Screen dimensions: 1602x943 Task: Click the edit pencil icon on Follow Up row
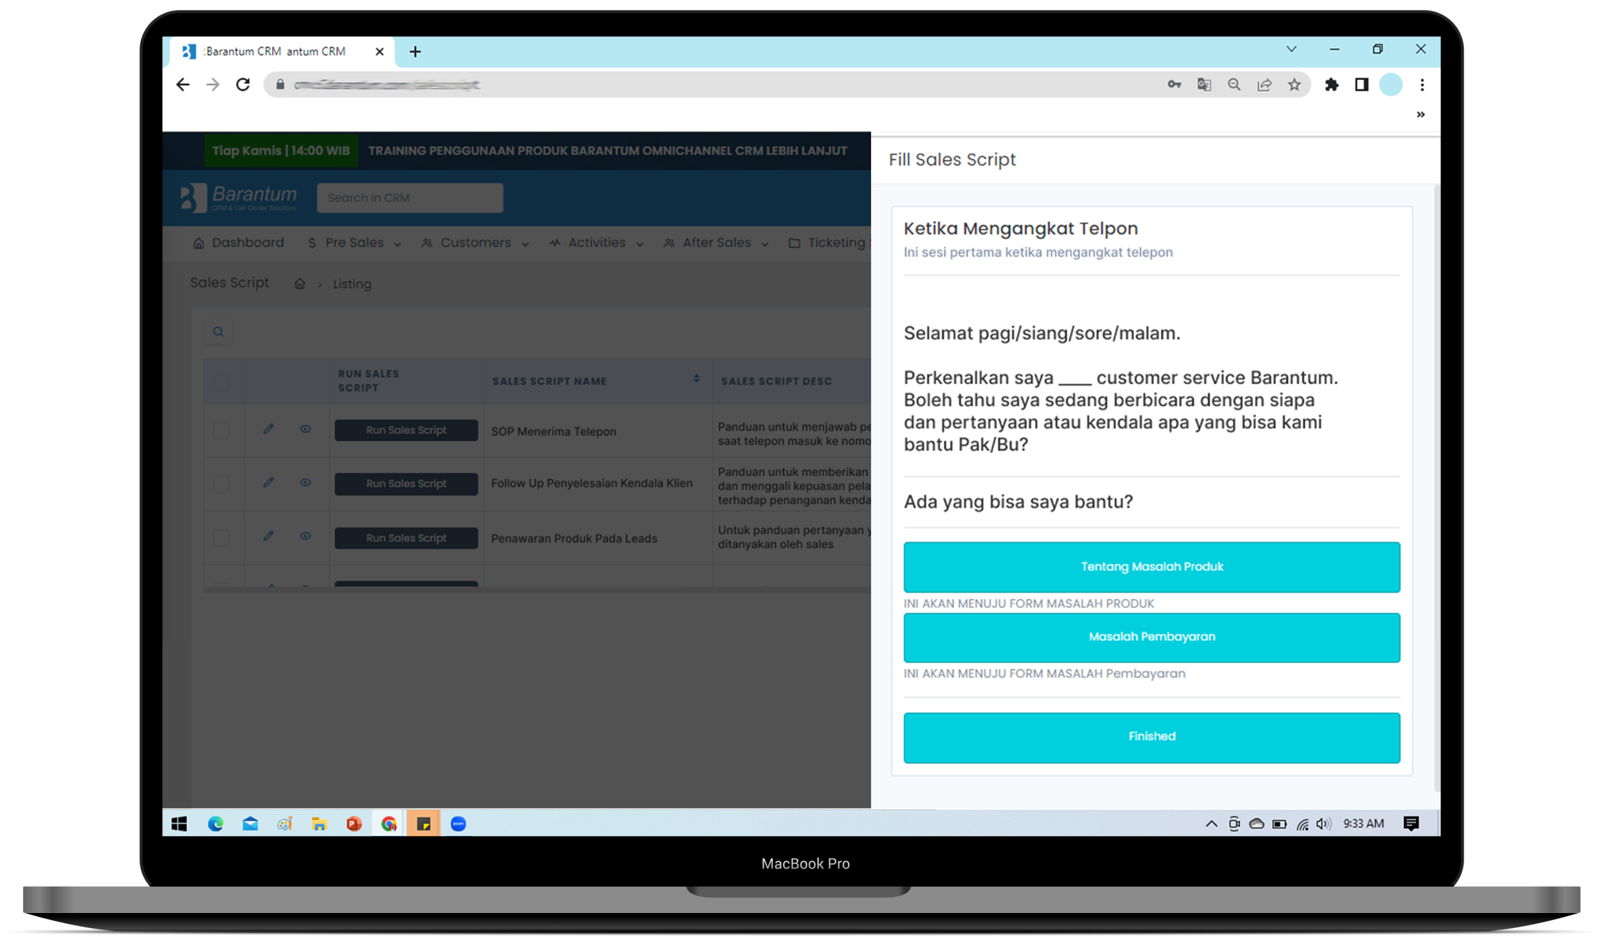(x=268, y=482)
